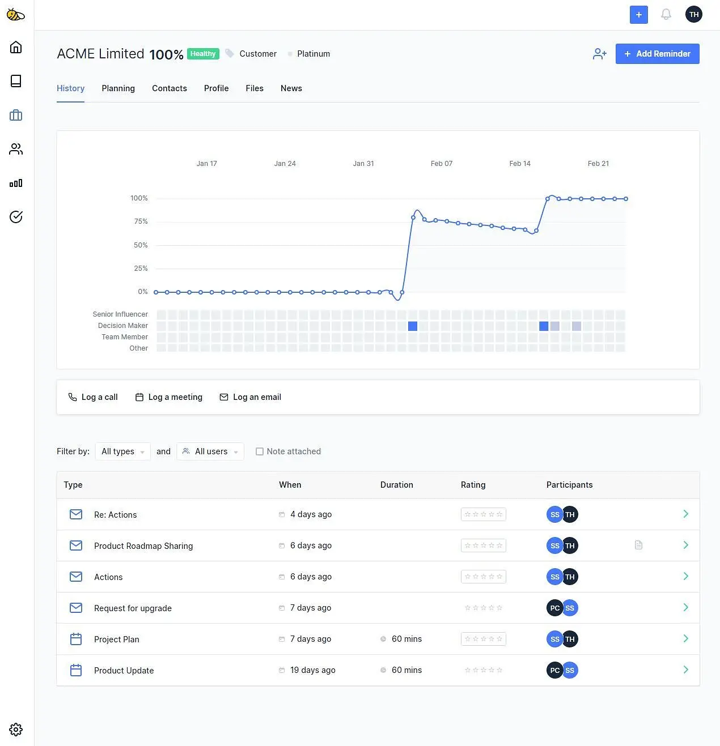
Task: Click Log an email
Action: (x=251, y=397)
